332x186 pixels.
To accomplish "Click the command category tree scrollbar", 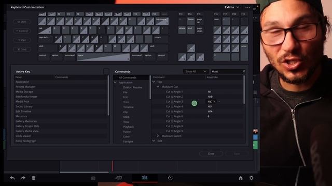I will pyautogui.click(x=150, y=87).
